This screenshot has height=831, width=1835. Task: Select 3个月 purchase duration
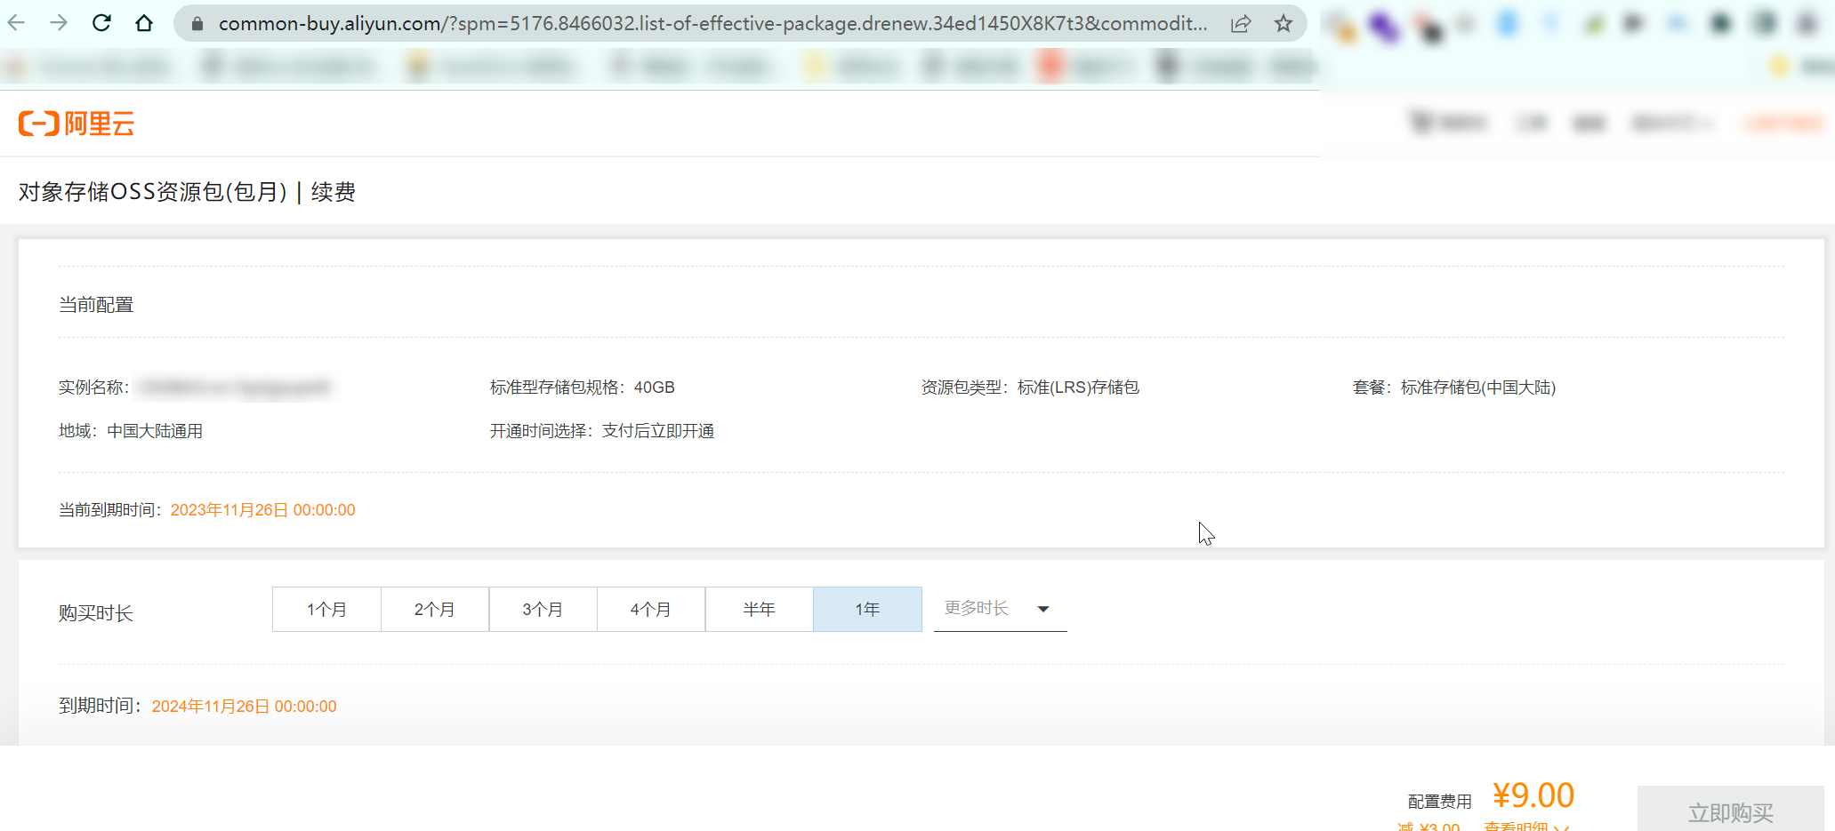(x=543, y=610)
